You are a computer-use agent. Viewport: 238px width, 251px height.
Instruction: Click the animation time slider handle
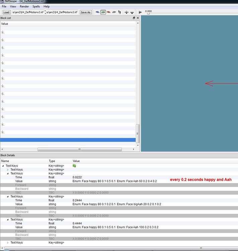click(x=148, y=14)
